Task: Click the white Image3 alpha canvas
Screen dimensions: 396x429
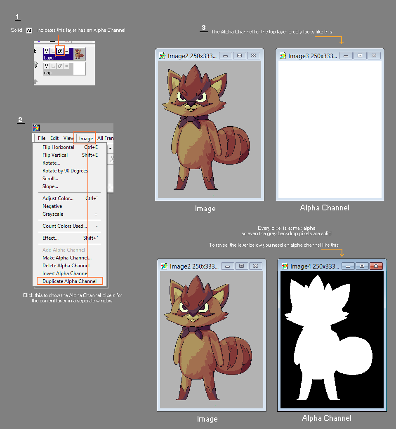Action: click(330, 130)
